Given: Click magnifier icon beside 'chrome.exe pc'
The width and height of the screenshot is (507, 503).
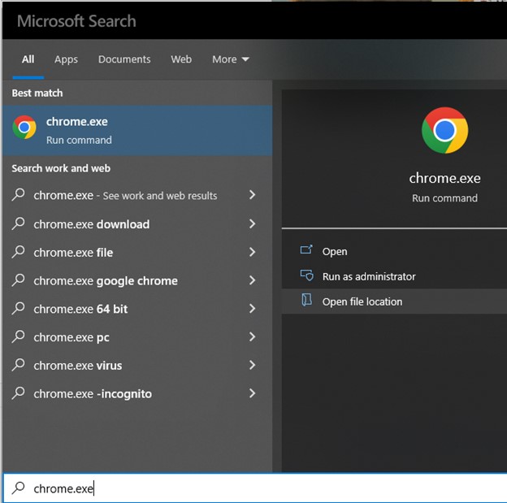Looking at the screenshot, I should [x=19, y=336].
